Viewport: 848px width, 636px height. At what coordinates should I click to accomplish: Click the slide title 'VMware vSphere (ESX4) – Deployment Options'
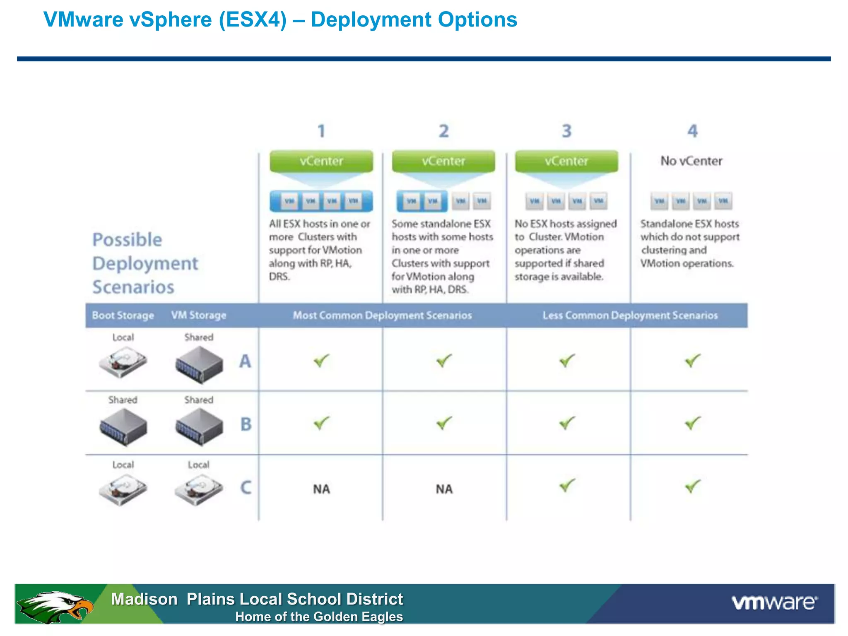coord(280,20)
